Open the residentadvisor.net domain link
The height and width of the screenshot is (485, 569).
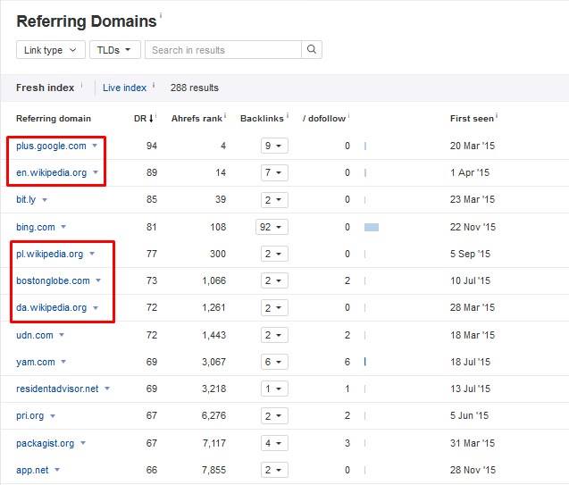tap(57, 389)
